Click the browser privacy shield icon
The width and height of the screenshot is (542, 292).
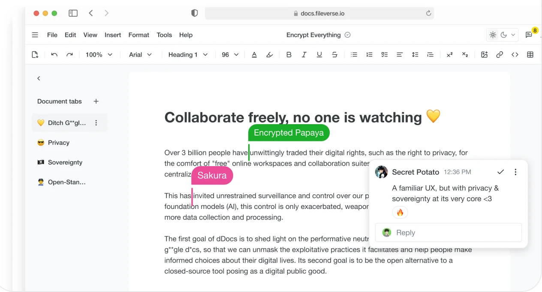(194, 13)
